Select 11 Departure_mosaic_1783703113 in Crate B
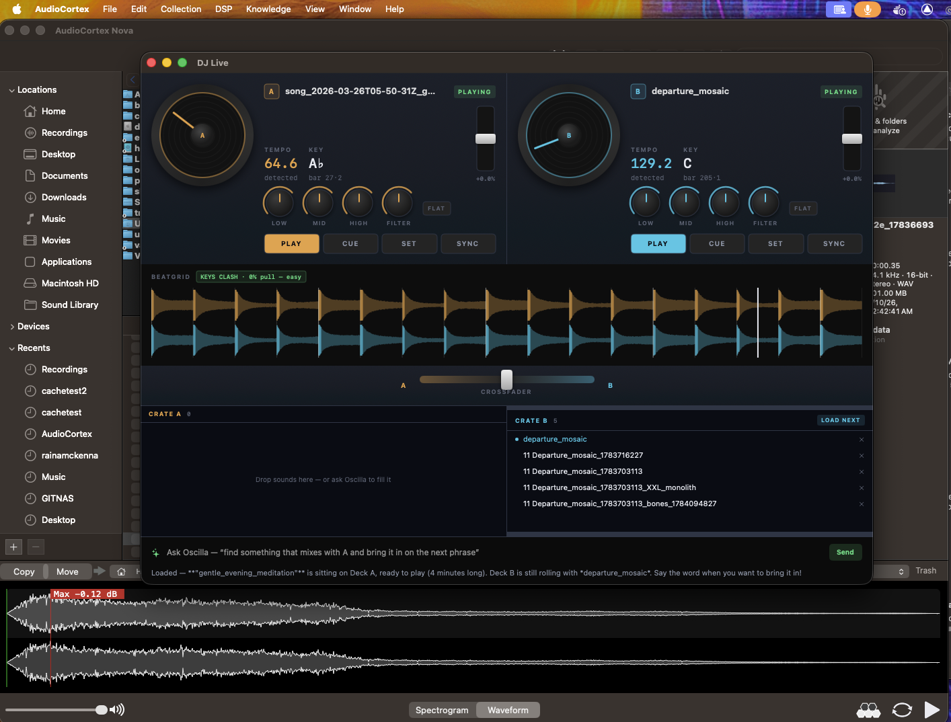 coord(582,472)
